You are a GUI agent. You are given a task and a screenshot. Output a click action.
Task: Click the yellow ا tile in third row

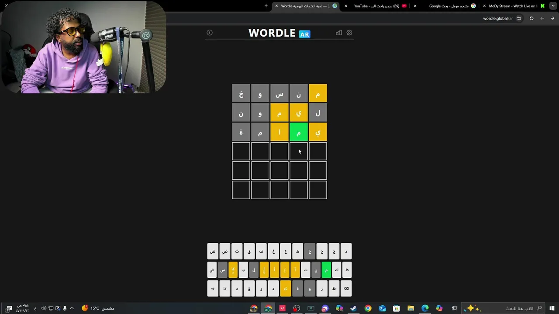pyautogui.click(x=279, y=132)
